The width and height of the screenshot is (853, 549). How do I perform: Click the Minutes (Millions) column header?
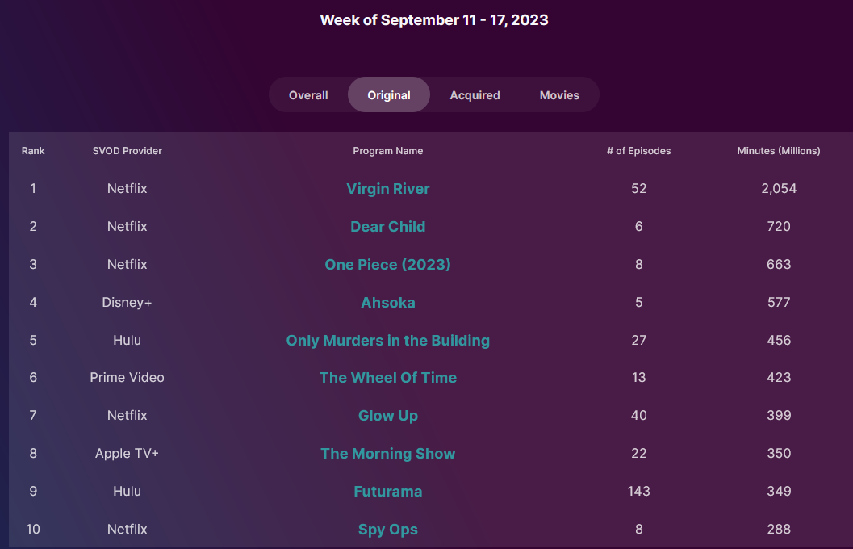pos(779,151)
